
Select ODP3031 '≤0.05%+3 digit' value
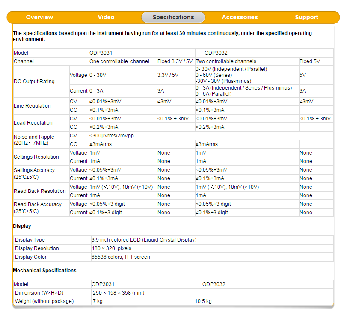107,204
